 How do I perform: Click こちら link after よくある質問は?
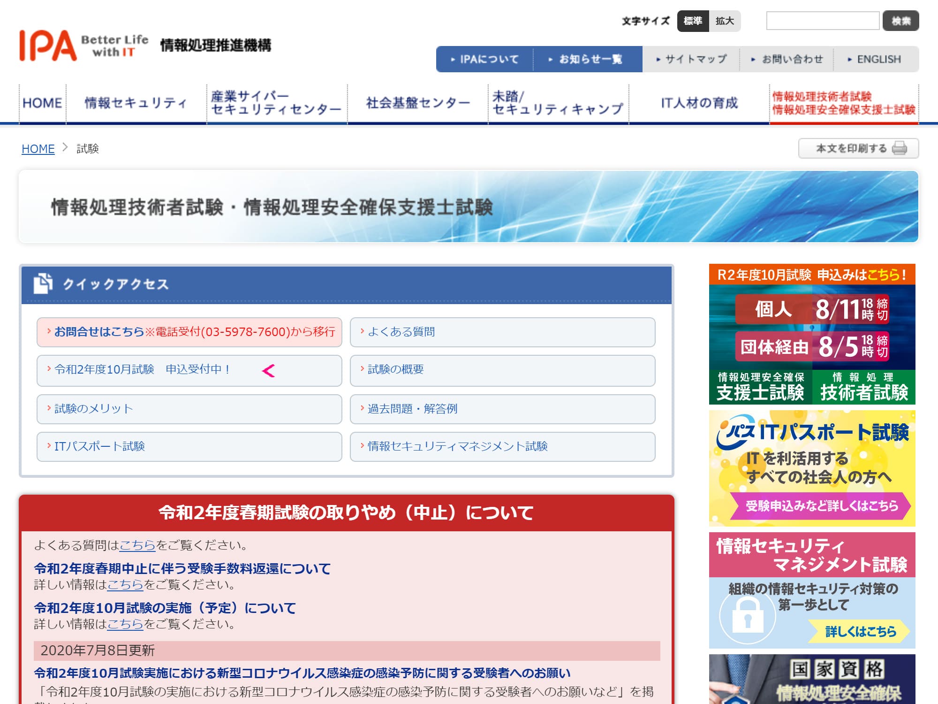tap(137, 545)
